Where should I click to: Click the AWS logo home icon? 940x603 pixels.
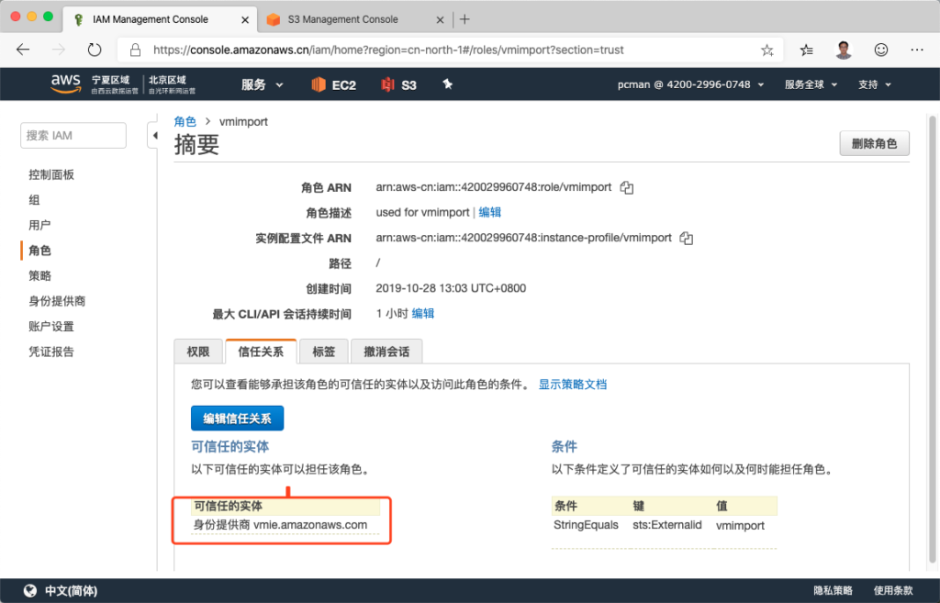(65, 84)
